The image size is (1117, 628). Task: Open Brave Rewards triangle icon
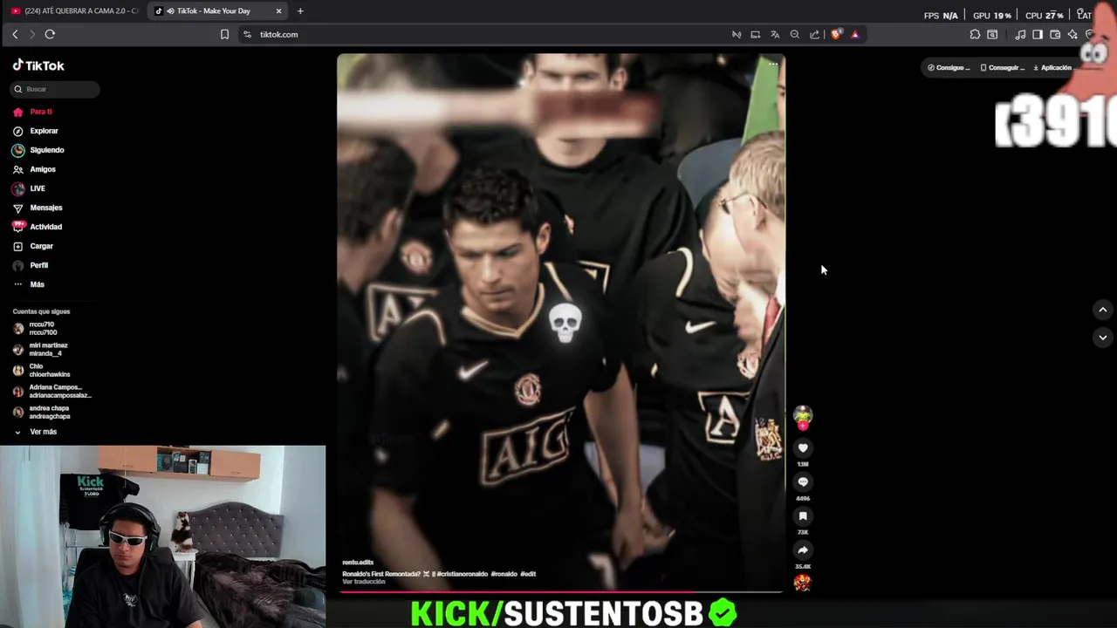855,35
